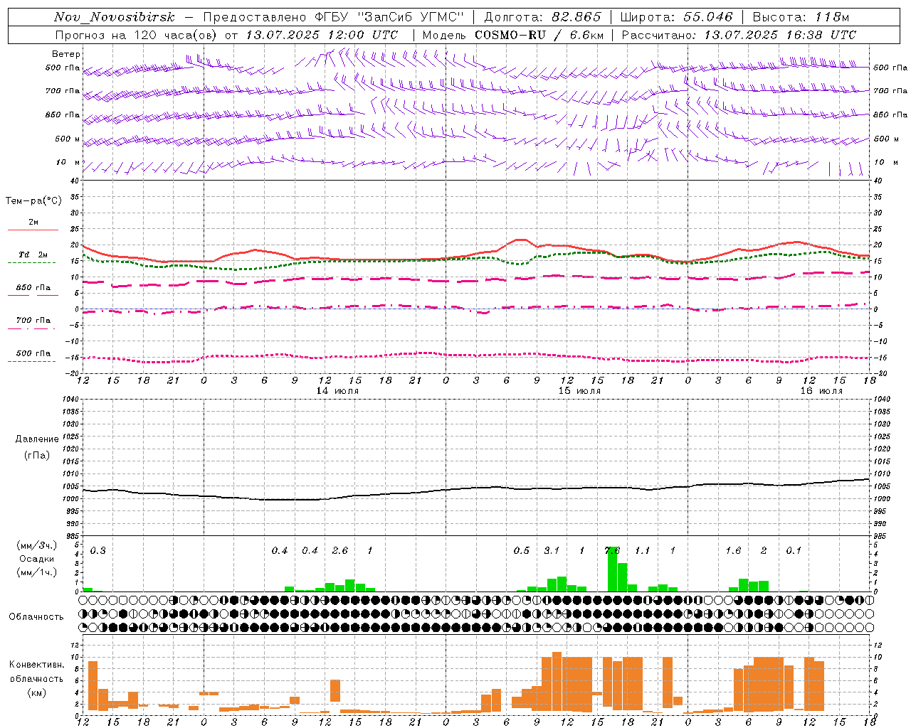Click the (мм/3ч.) precipitation unit label
This screenshot has width=911, height=728.
click(x=37, y=546)
